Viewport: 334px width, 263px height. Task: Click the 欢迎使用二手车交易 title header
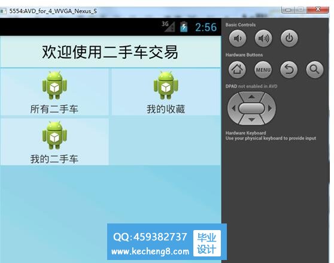(110, 52)
